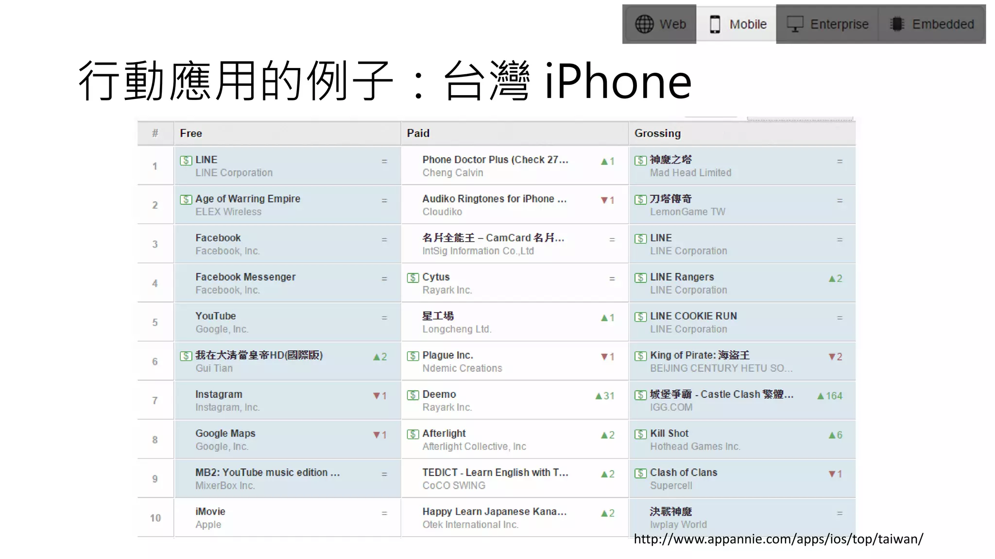
Task: Click the # rank column header
Action: pos(155,133)
